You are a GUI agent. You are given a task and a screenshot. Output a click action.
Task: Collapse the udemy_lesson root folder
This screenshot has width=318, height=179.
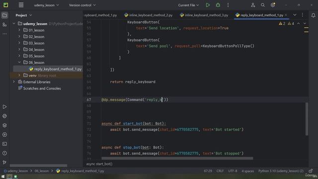point(14,24)
